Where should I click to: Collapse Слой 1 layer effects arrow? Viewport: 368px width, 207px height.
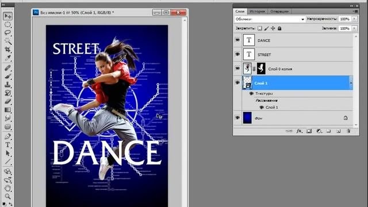(351, 83)
